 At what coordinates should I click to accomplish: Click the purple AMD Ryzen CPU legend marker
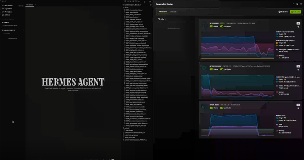[x=277, y=49]
